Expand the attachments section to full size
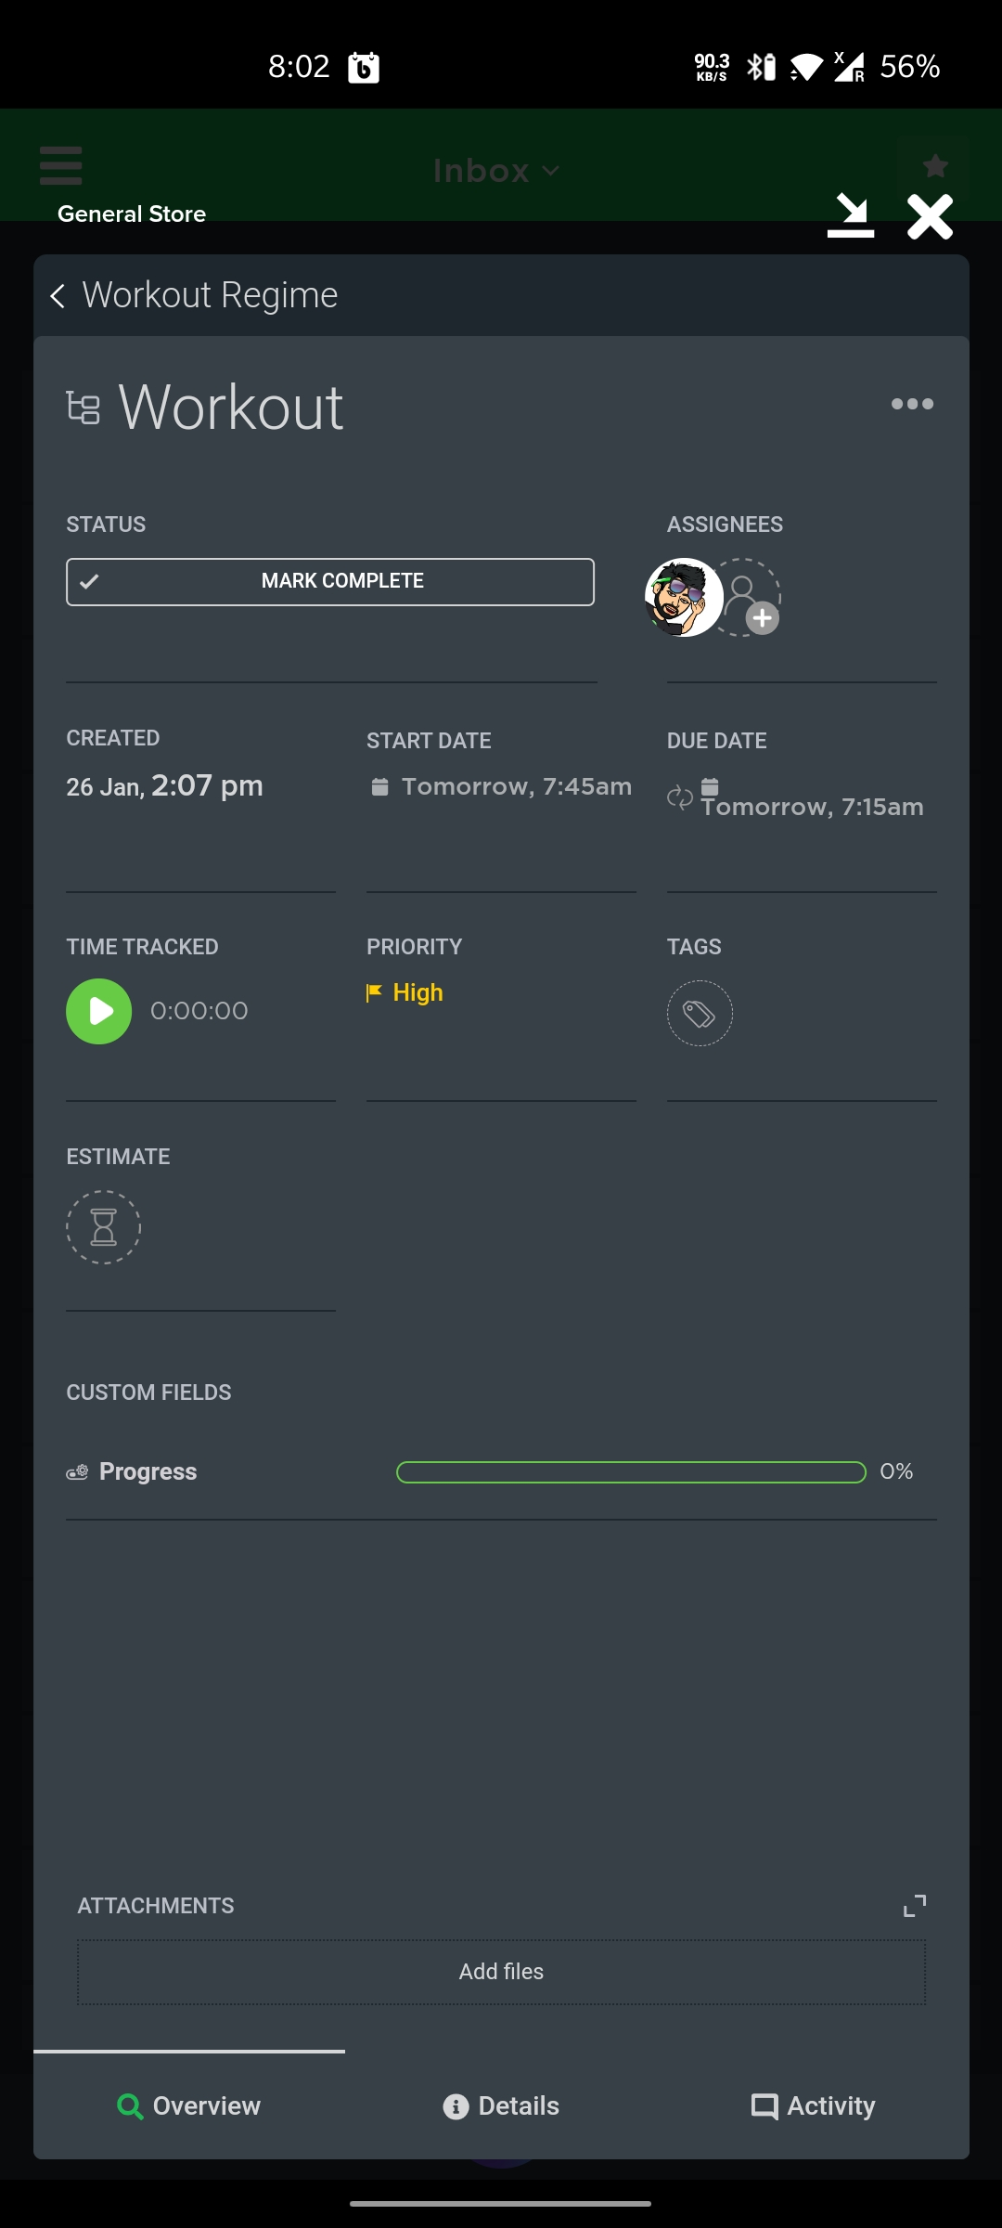Image resolution: width=1002 pixels, height=2228 pixels. tap(915, 1906)
